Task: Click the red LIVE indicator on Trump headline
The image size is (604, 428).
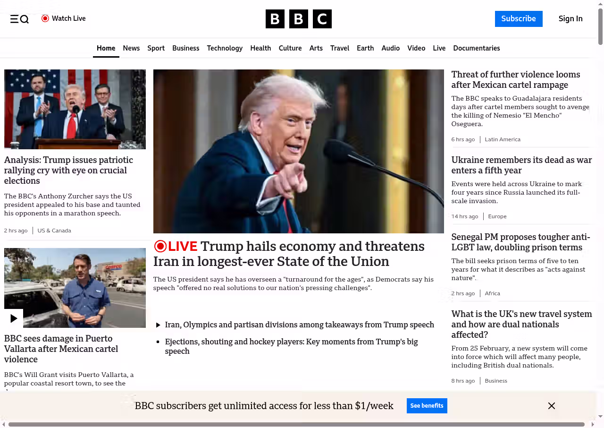Action: click(x=176, y=247)
